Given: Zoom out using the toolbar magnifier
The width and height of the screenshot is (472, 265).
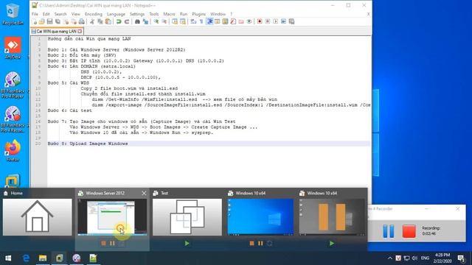Looking at the screenshot, I should click(x=164, y=21).
